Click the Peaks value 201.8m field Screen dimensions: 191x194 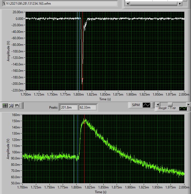point(69,108)
